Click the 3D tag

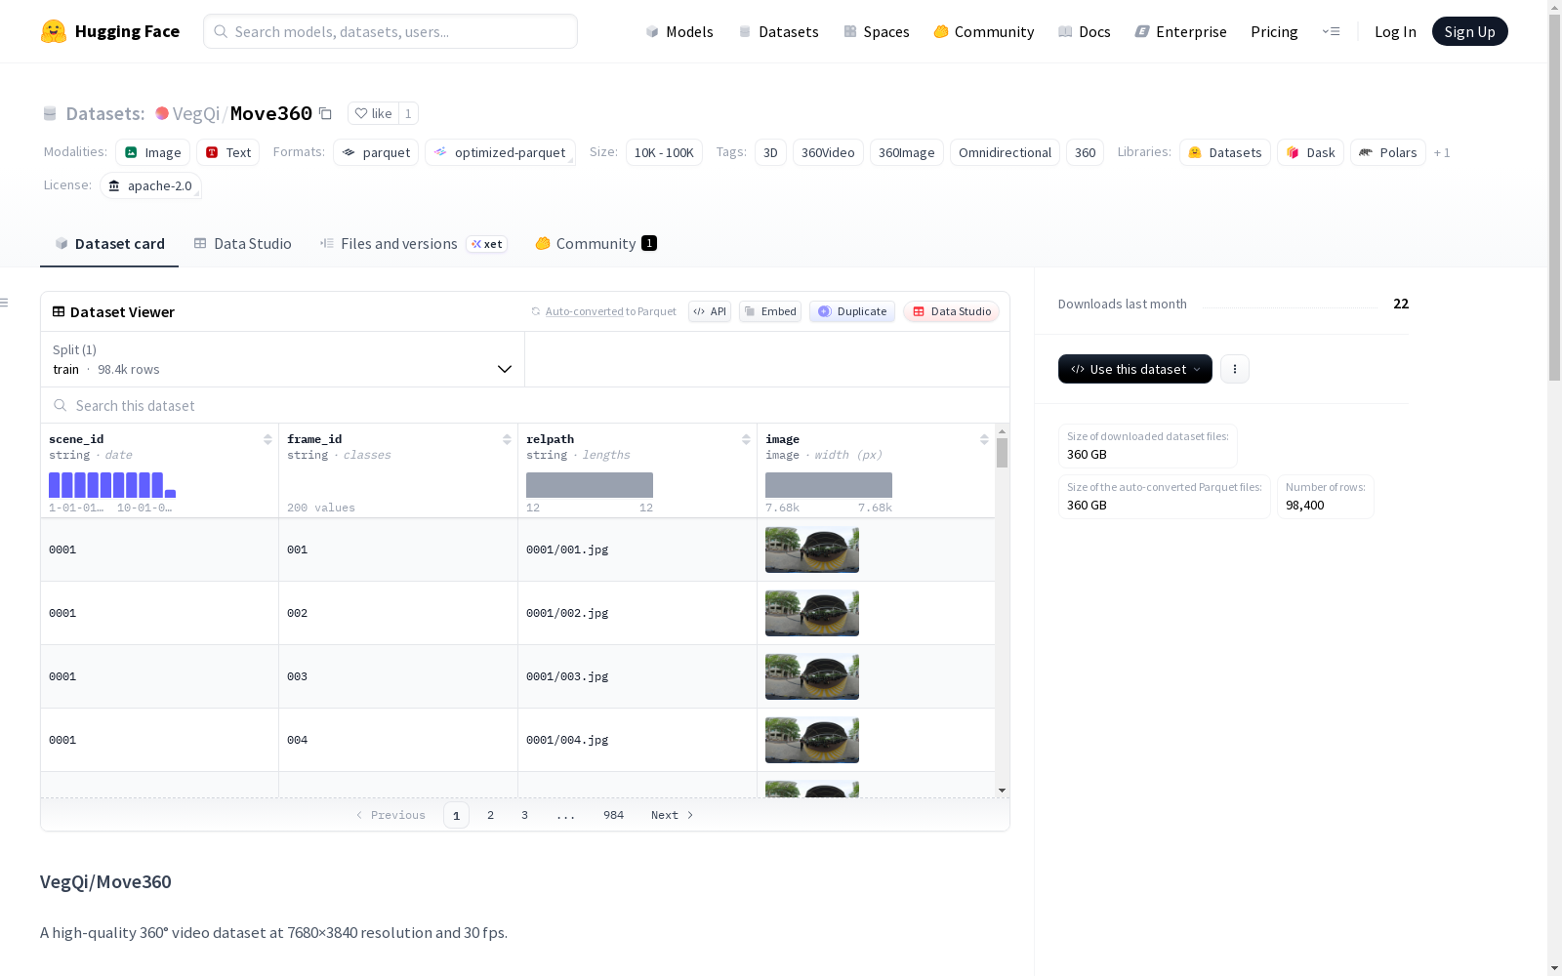tap(770, 152)
